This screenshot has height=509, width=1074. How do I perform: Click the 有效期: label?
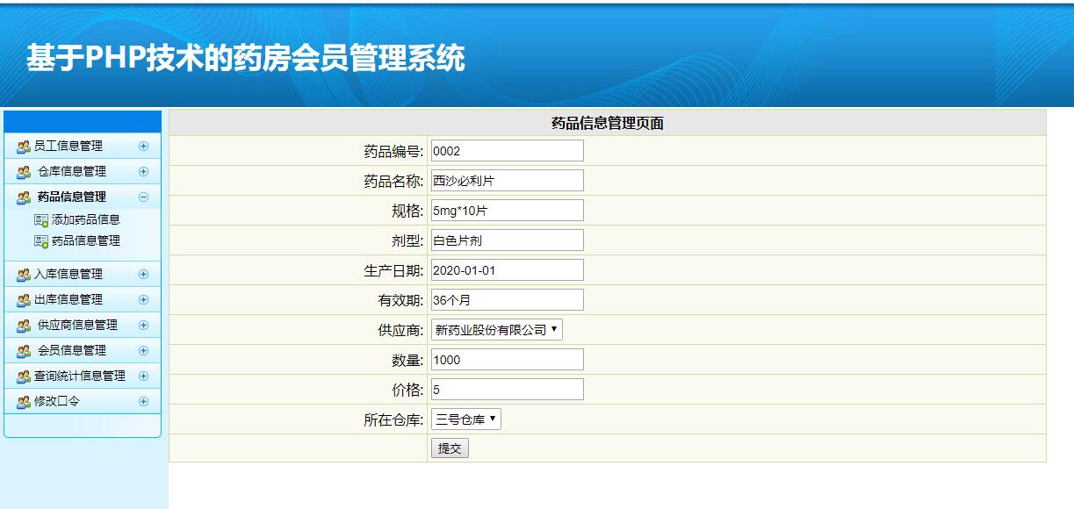[x=401, y=300]
